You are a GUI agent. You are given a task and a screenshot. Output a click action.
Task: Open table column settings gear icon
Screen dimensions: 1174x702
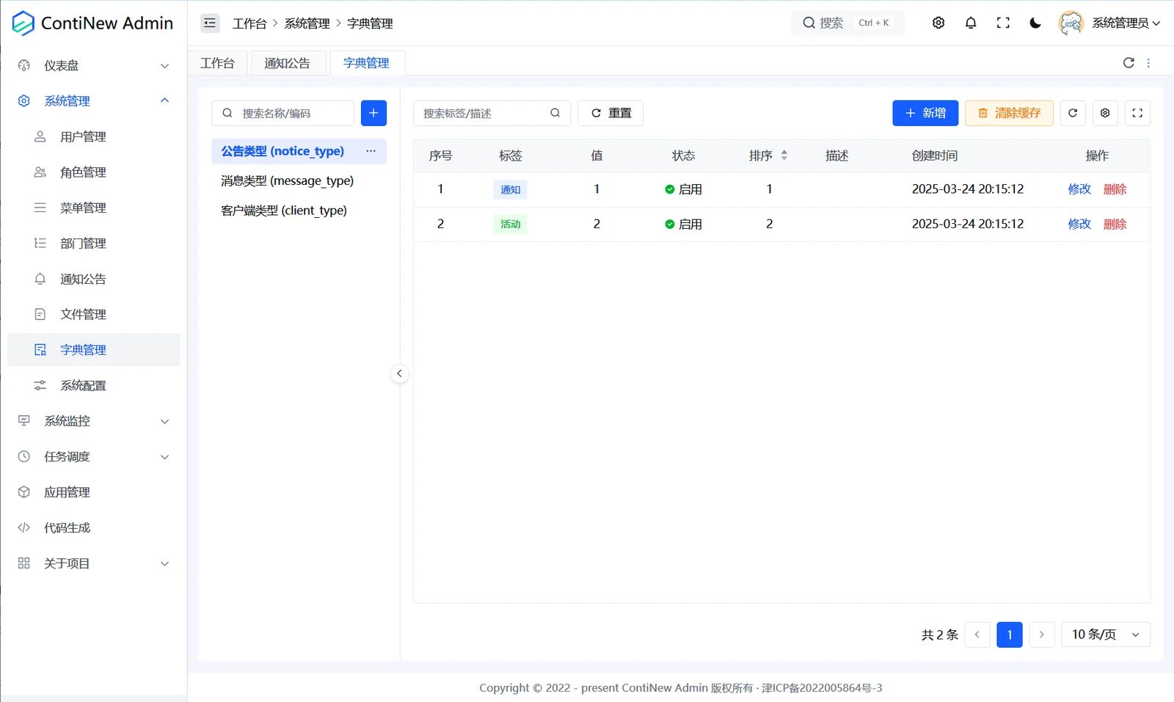click(x=1105, y=113)
